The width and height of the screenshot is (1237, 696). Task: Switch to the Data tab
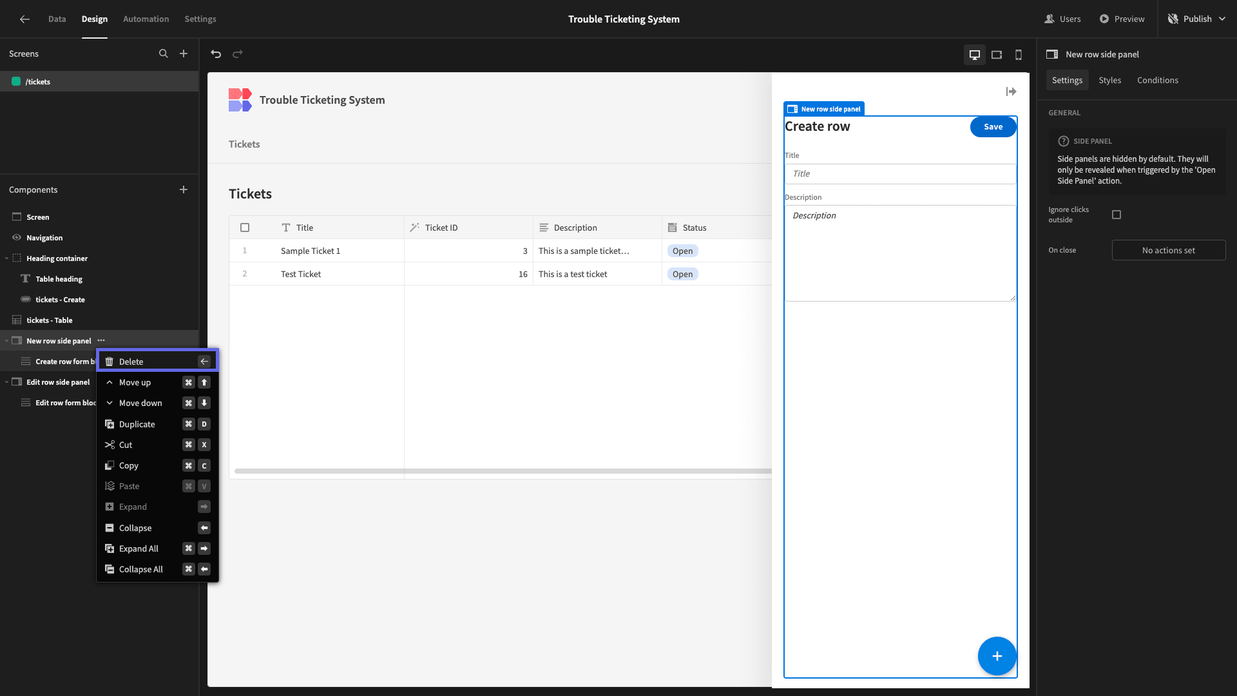(57, 19)
